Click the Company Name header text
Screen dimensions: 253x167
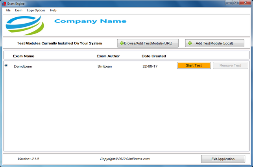(90, 21)
